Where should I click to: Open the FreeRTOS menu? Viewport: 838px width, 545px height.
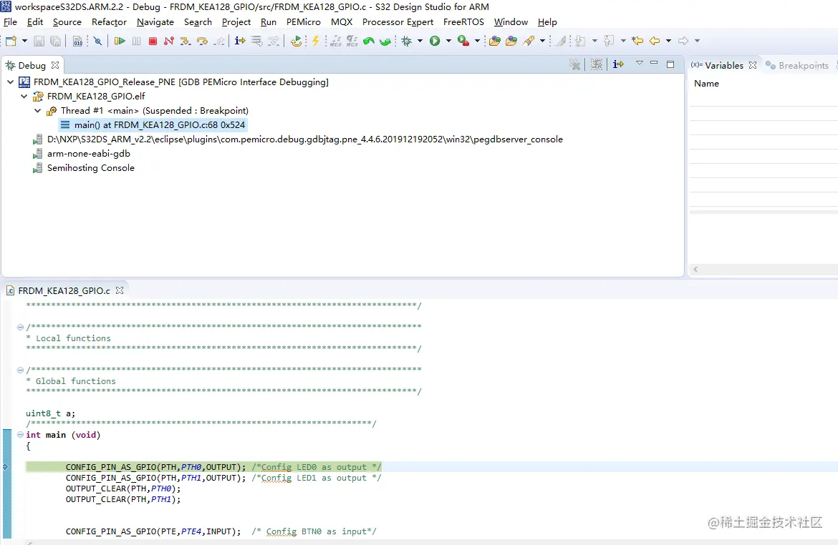tap(463, 22)
